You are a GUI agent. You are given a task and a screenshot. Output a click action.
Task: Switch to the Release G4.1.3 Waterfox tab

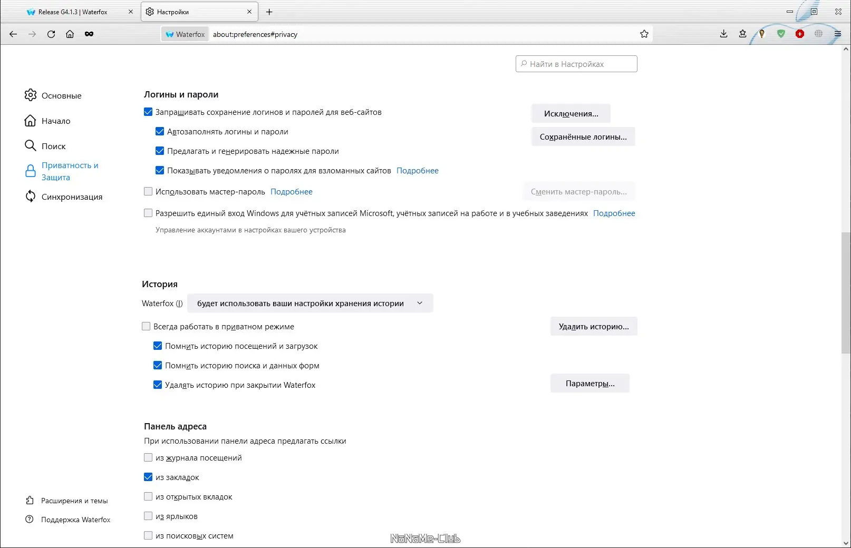(73, 12)
